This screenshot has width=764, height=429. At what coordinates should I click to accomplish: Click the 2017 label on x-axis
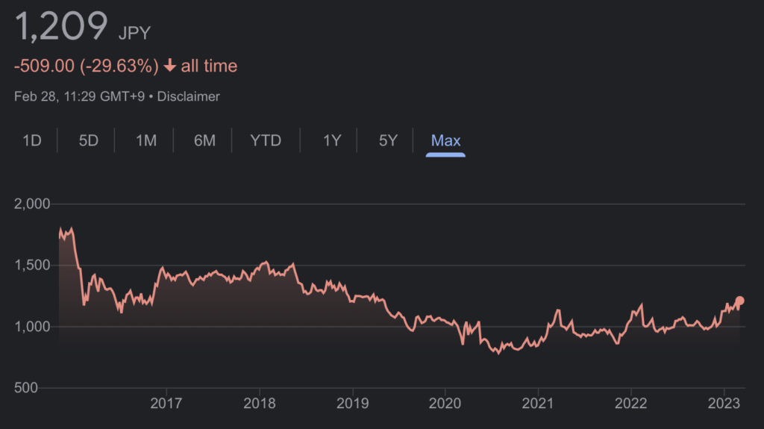tap(166, 403)
